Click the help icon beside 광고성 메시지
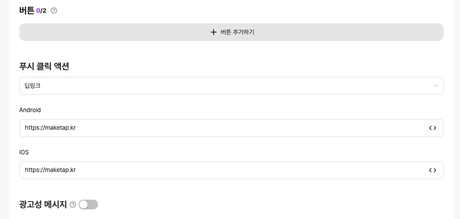The image size is (460, 219). point(73,204)
